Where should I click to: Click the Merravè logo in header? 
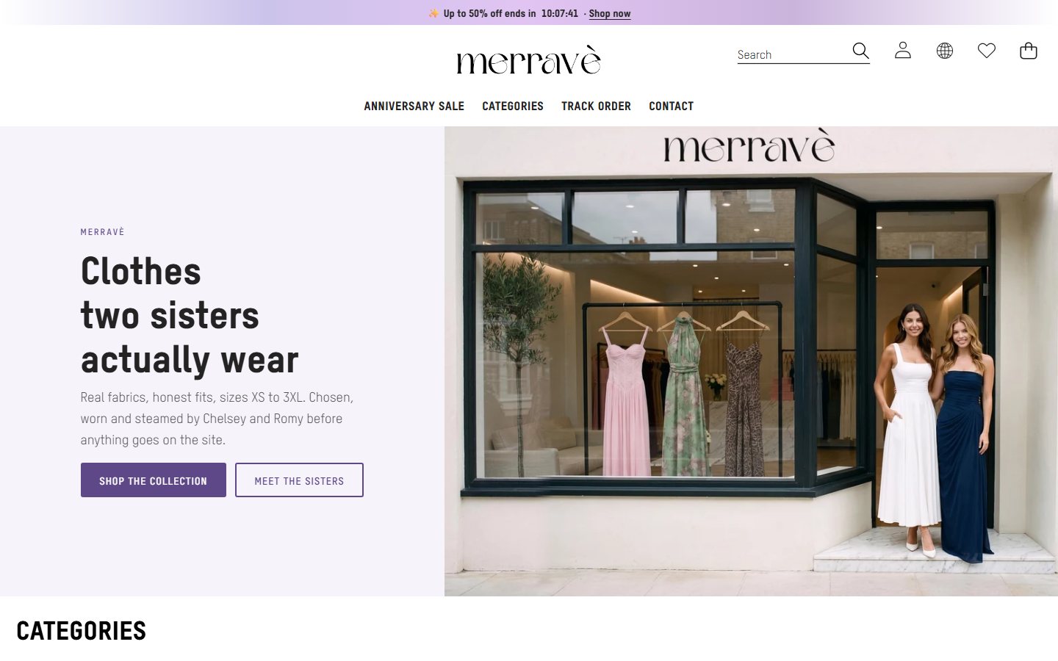coord(529,60)
